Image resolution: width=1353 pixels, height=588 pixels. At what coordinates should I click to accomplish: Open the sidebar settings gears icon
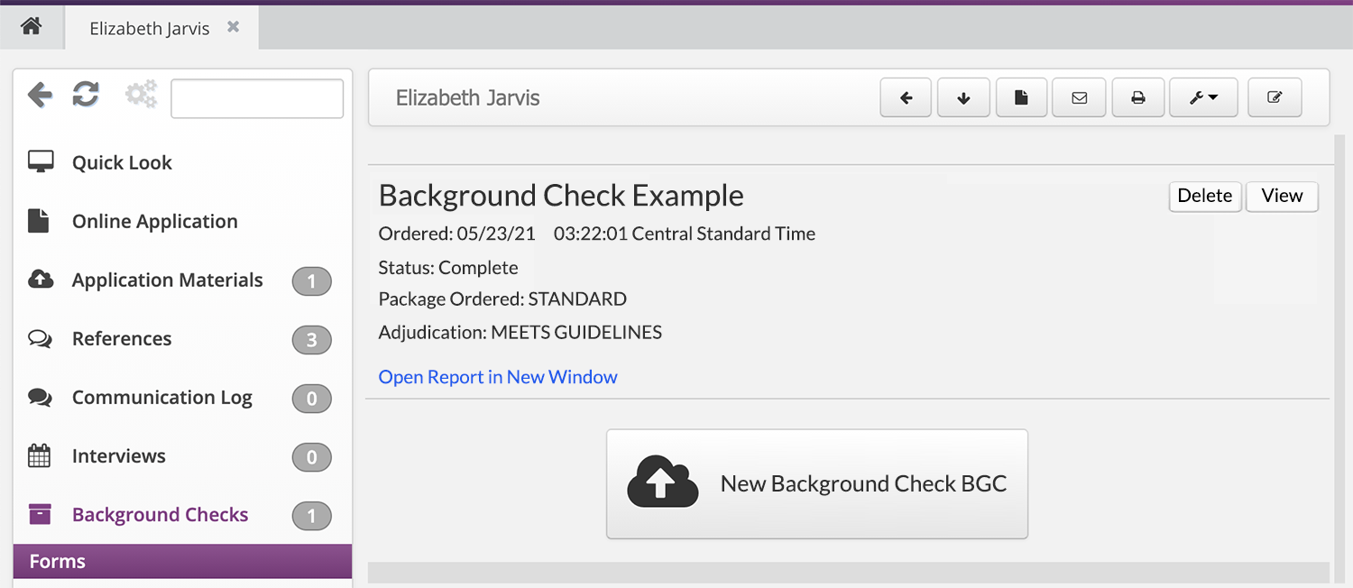pos(141,95)
